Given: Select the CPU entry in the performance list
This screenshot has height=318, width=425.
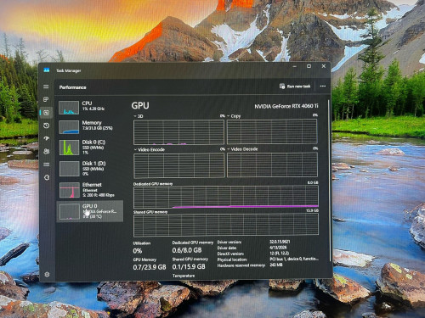Looking at the screenshot, I should pos(90,108).
